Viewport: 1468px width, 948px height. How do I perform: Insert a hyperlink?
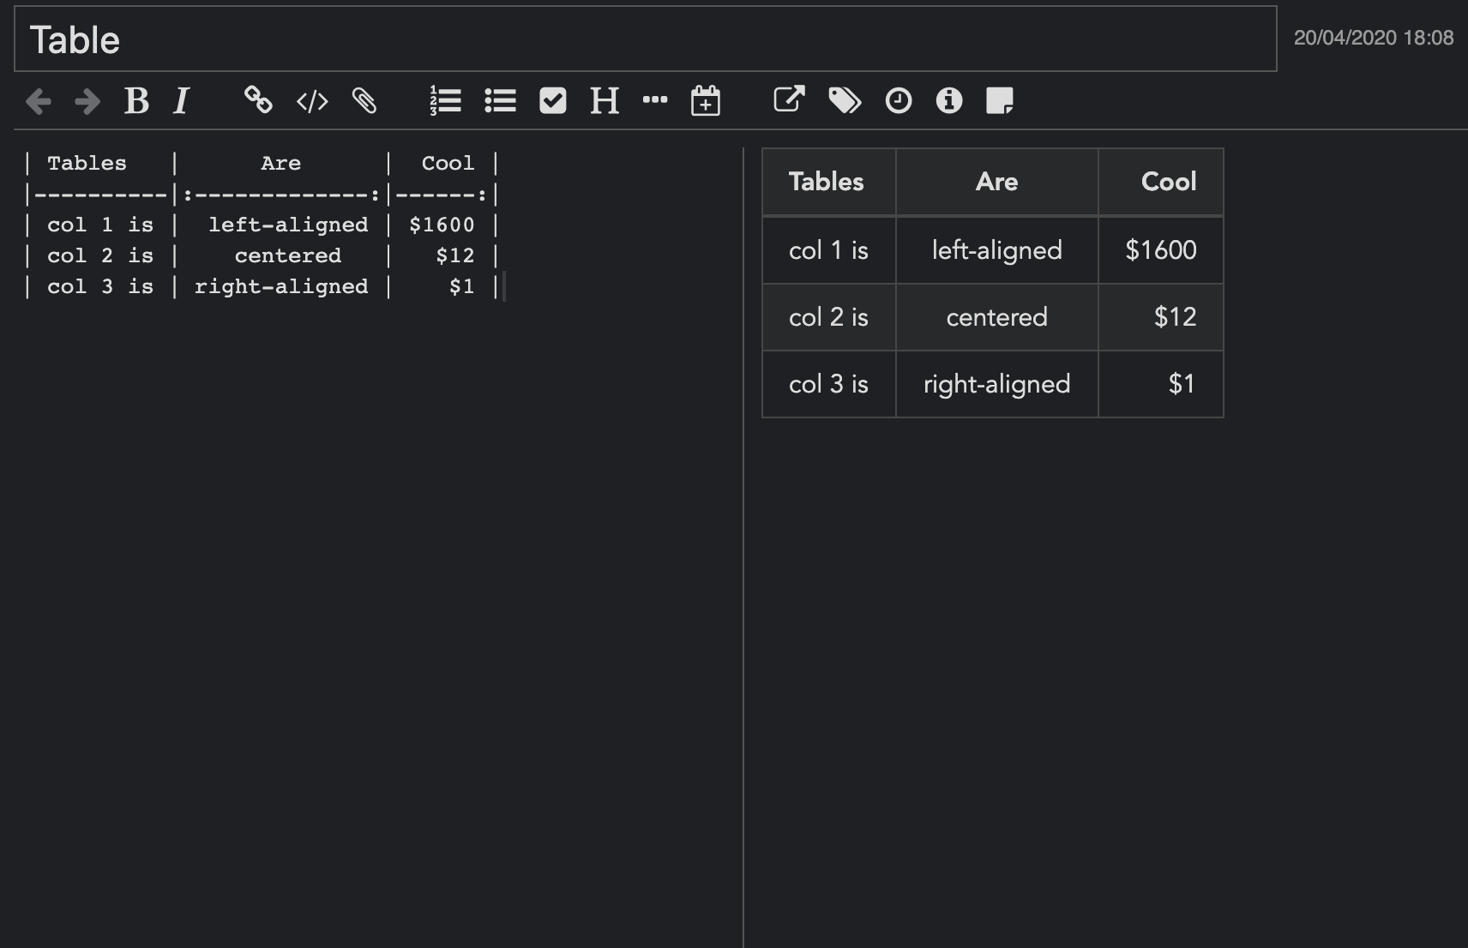tap(259, 101)
